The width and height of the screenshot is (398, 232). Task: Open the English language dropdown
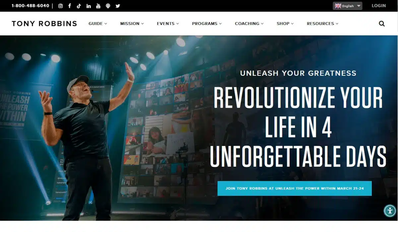(x=348, y=6)
